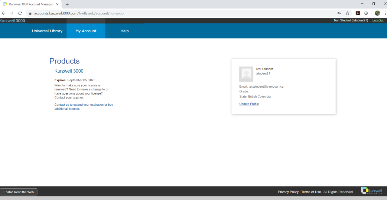Click the expiry date September 05, 2020
The image size is (387, 200).
[81, 80]
